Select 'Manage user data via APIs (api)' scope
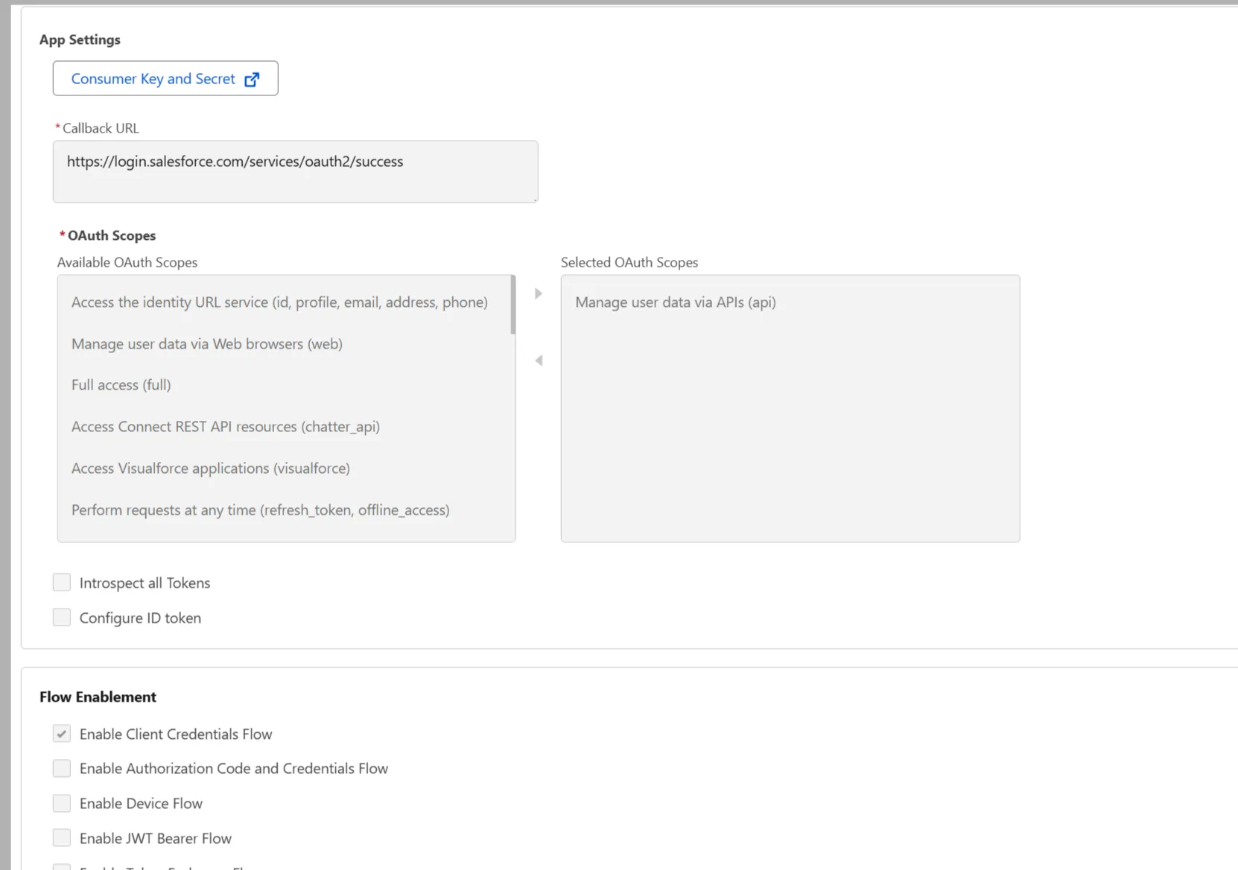This screenshot has height=870, width=1238. click(676, 302)
